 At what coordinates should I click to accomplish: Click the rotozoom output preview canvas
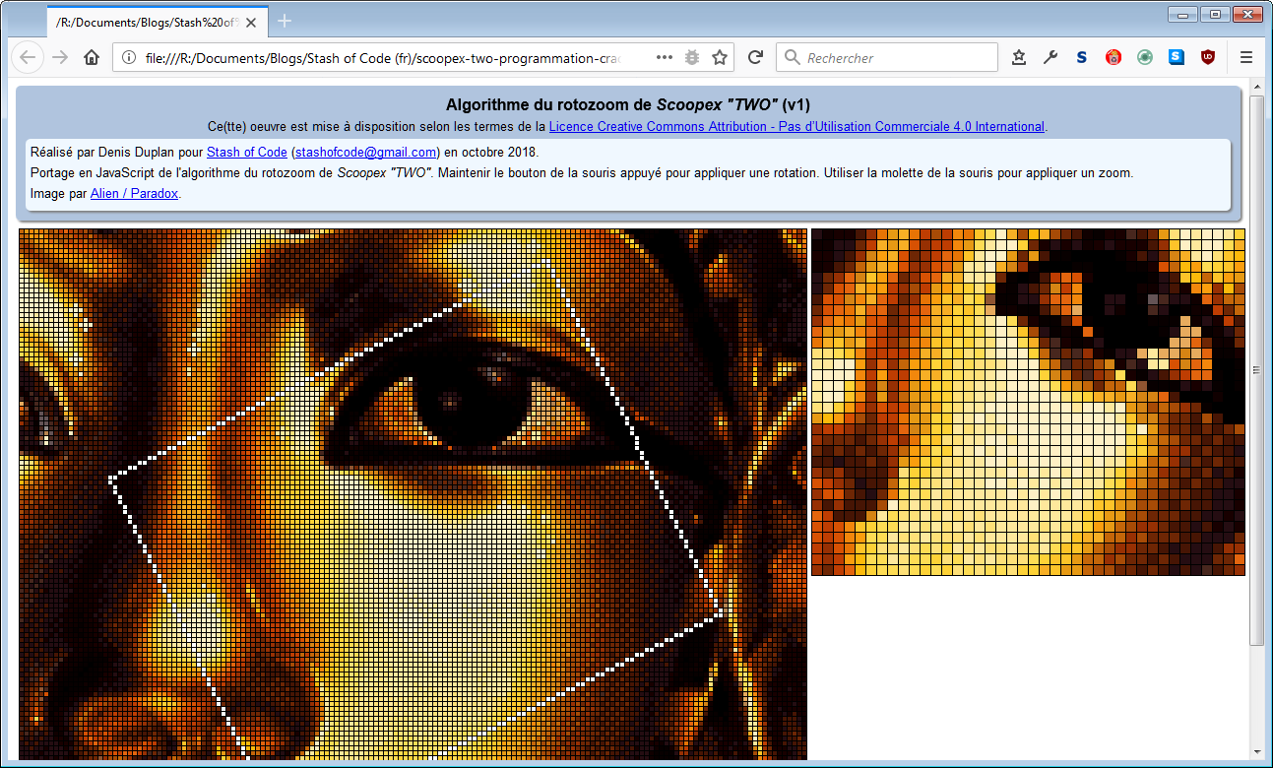(x=1028, y=402)
